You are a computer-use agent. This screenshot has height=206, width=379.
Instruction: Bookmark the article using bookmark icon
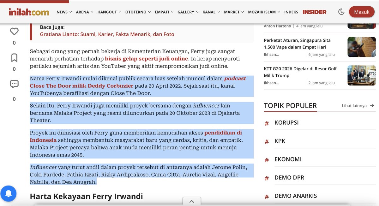click(14, 58)
